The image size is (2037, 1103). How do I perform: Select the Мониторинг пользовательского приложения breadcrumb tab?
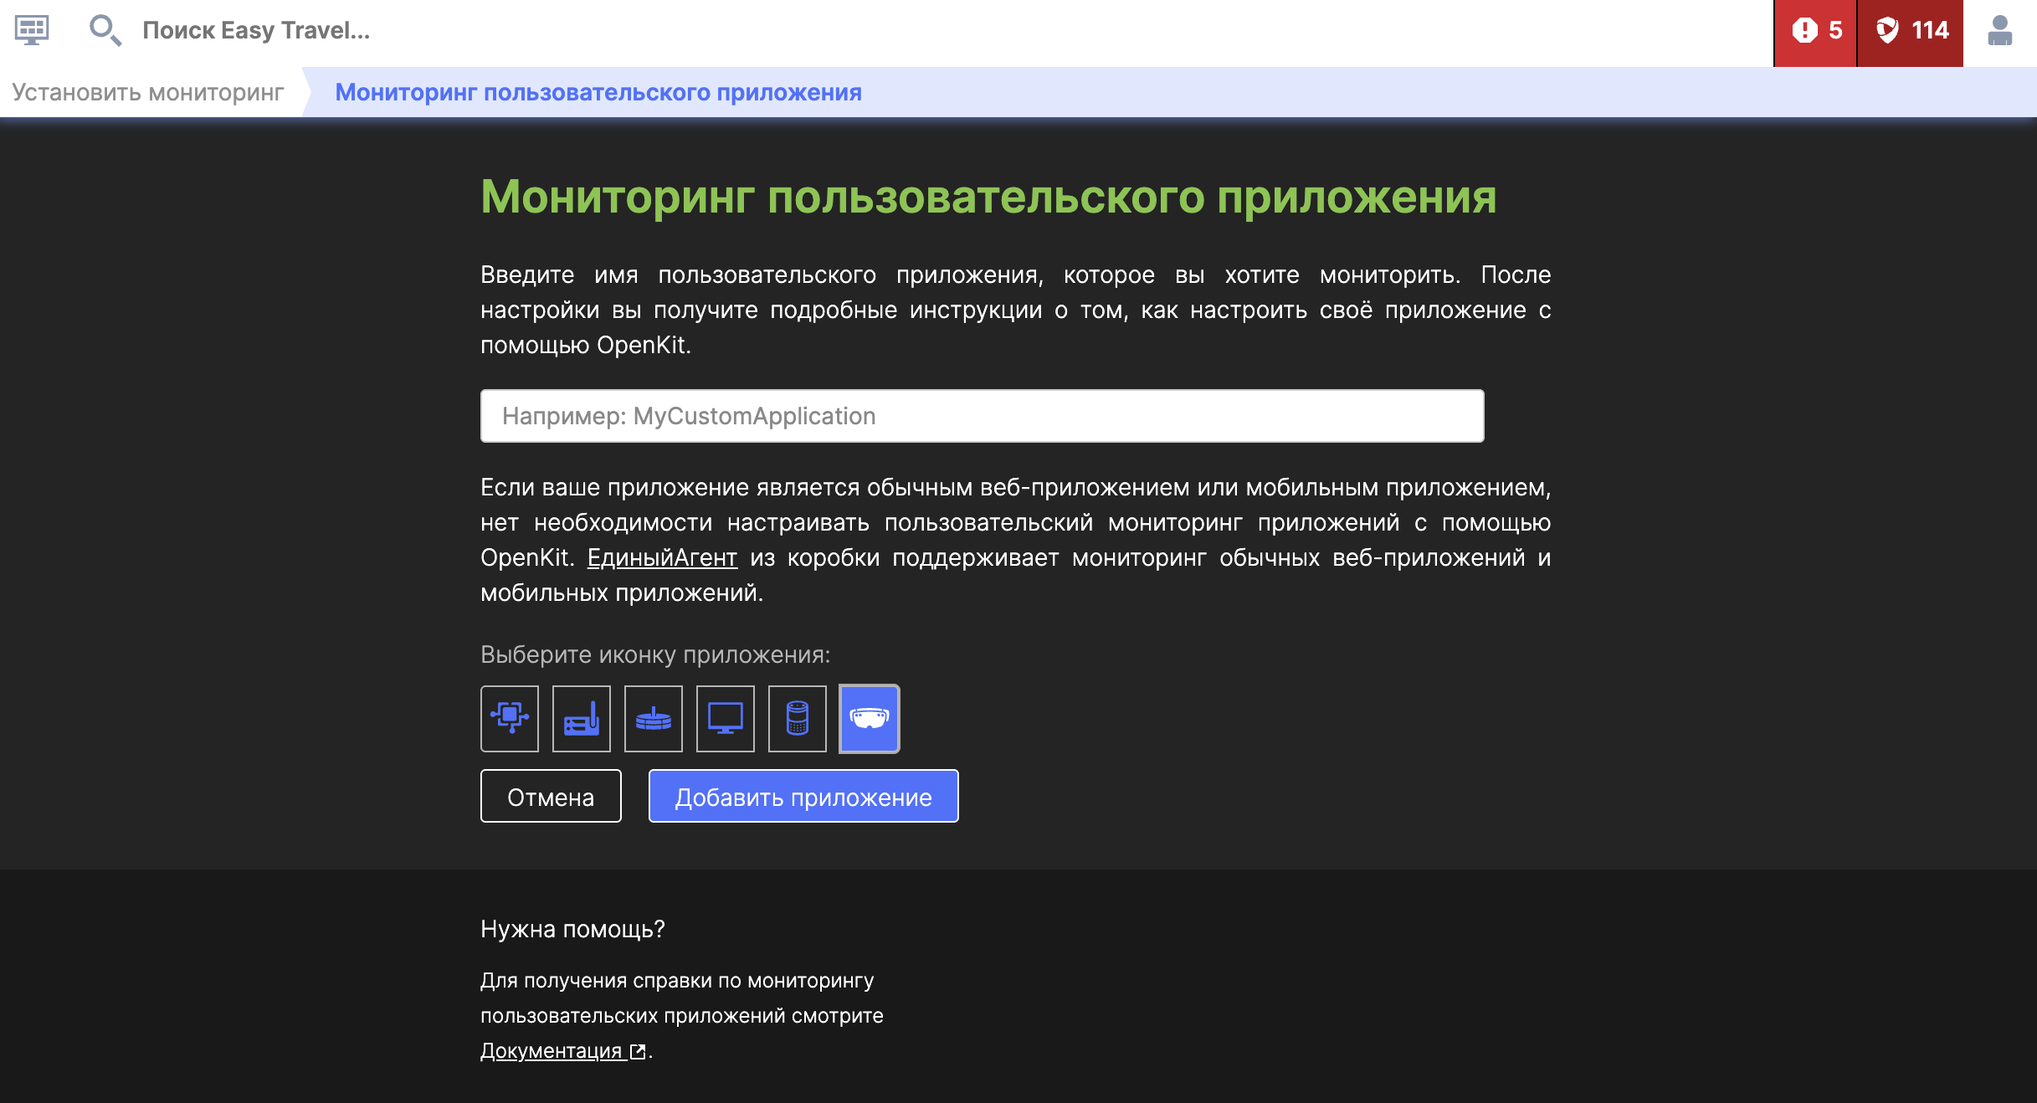[x=598, y=92]
